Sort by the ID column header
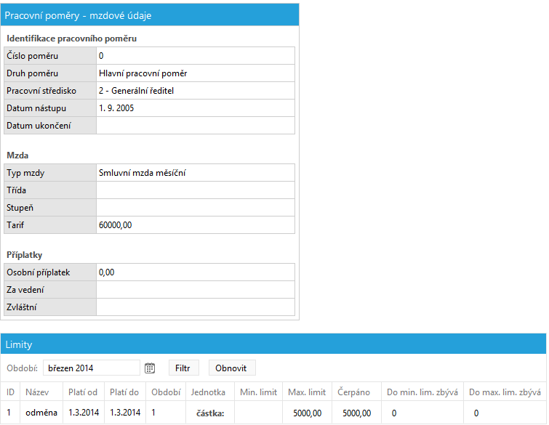 click(x=10, y=392)
